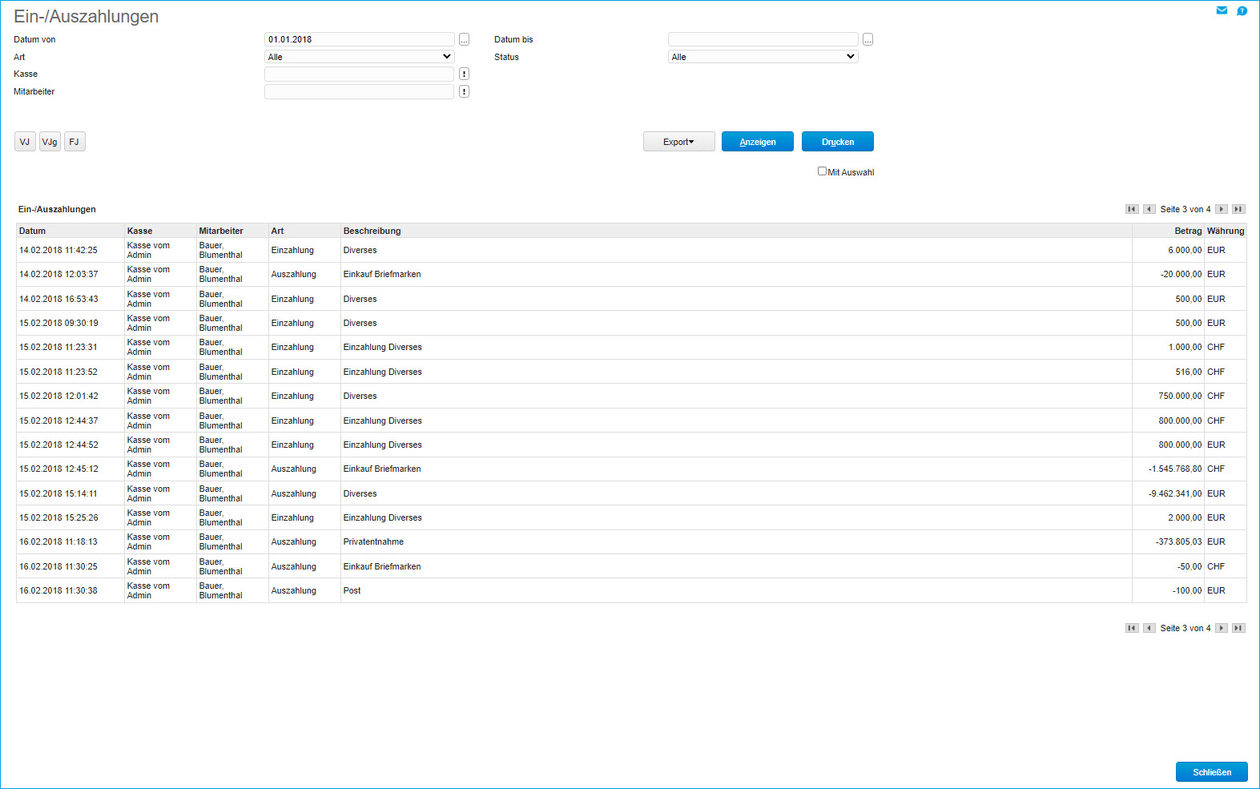Open the Mitarbeiter lookup button
The height and width of the screenshot is (789, 1260).
[x=464, y=92]
